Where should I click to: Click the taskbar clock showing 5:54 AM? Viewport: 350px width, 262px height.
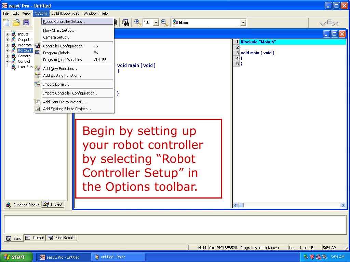click(337, 257)
